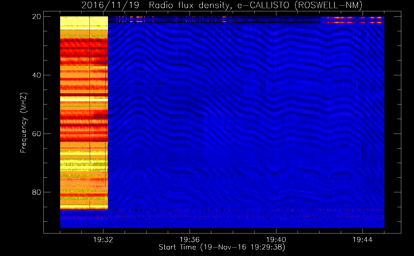Click the 40 frequency tick label
414x256 pixels.
tap(37, 75)
